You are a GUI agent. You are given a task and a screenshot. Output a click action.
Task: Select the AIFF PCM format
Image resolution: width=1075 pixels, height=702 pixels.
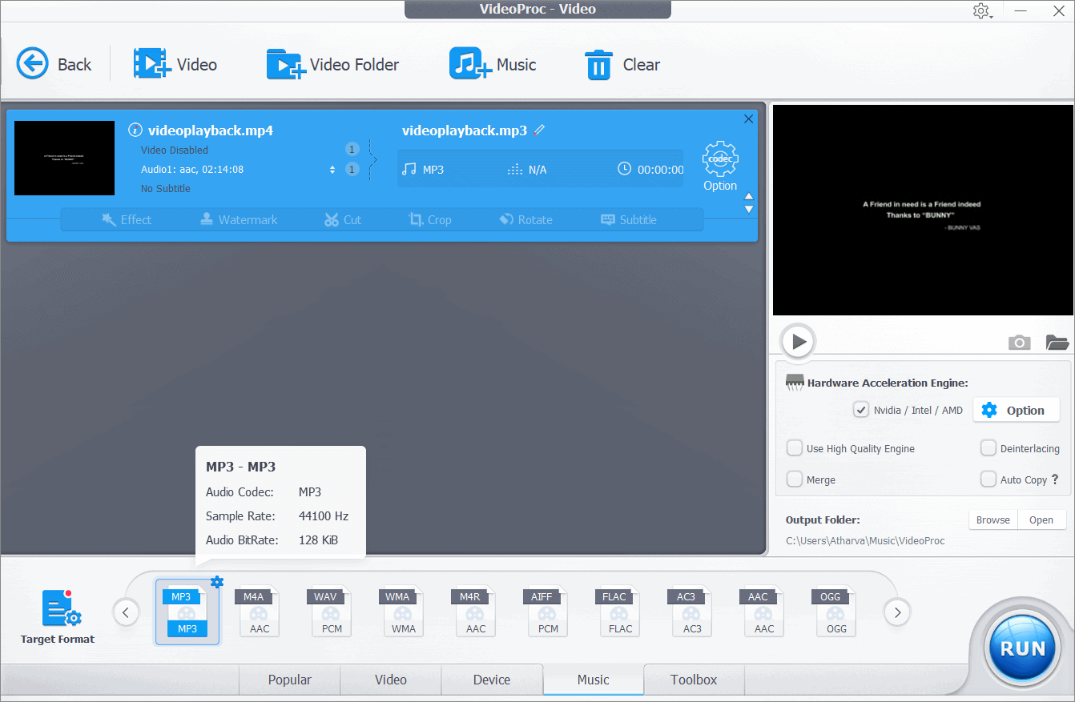click(548, 612)
